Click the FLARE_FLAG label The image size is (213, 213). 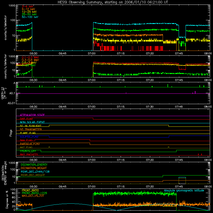(x=28, y=133)
